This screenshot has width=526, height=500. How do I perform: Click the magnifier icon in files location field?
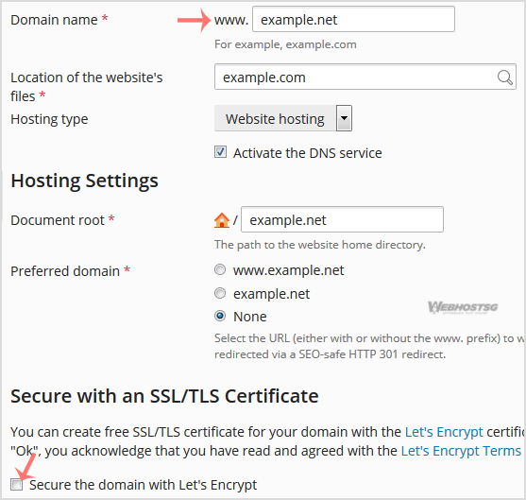[504, 78]
